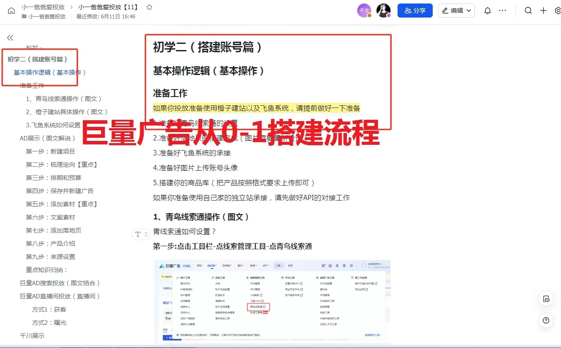Open the embedded 巨量广告 screenshot image
Screen dimensions: 561x348
272,302
